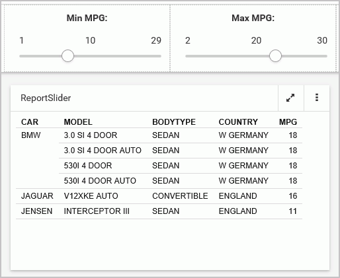This screenshot has height=278, width=340.
Task: Maximize the ReportSlider panel with expand icon
Action: 291,98
